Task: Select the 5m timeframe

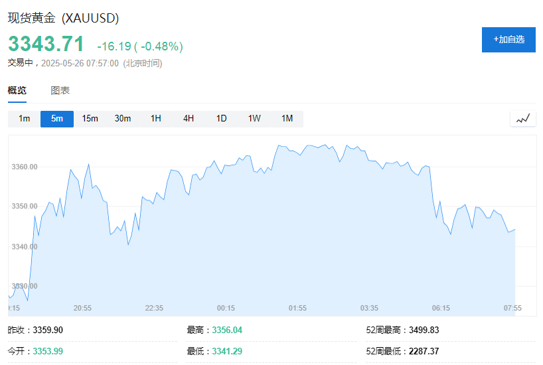Action: click(57, 119)
